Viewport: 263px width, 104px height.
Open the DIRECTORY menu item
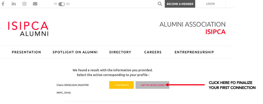[120, 52]
